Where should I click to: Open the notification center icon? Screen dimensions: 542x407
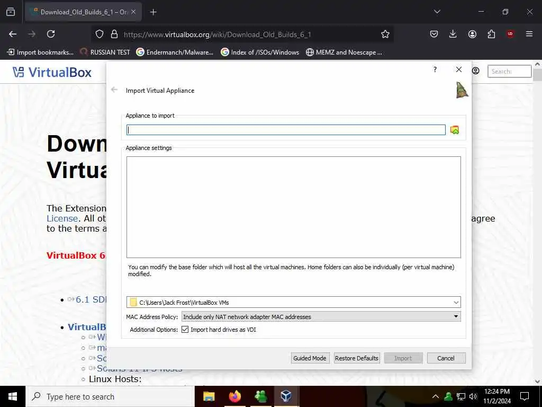[x=525, y=396]
